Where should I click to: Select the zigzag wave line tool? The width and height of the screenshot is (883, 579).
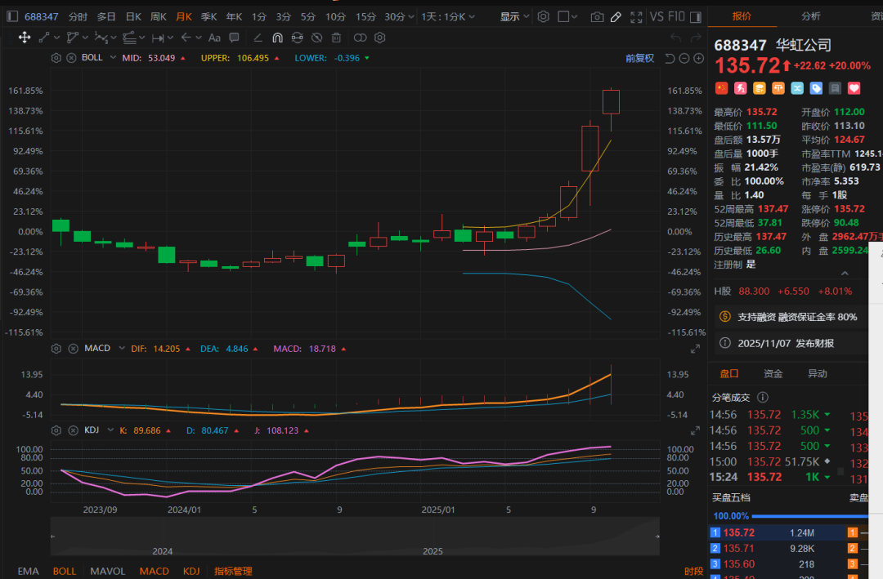click(101, 38)
